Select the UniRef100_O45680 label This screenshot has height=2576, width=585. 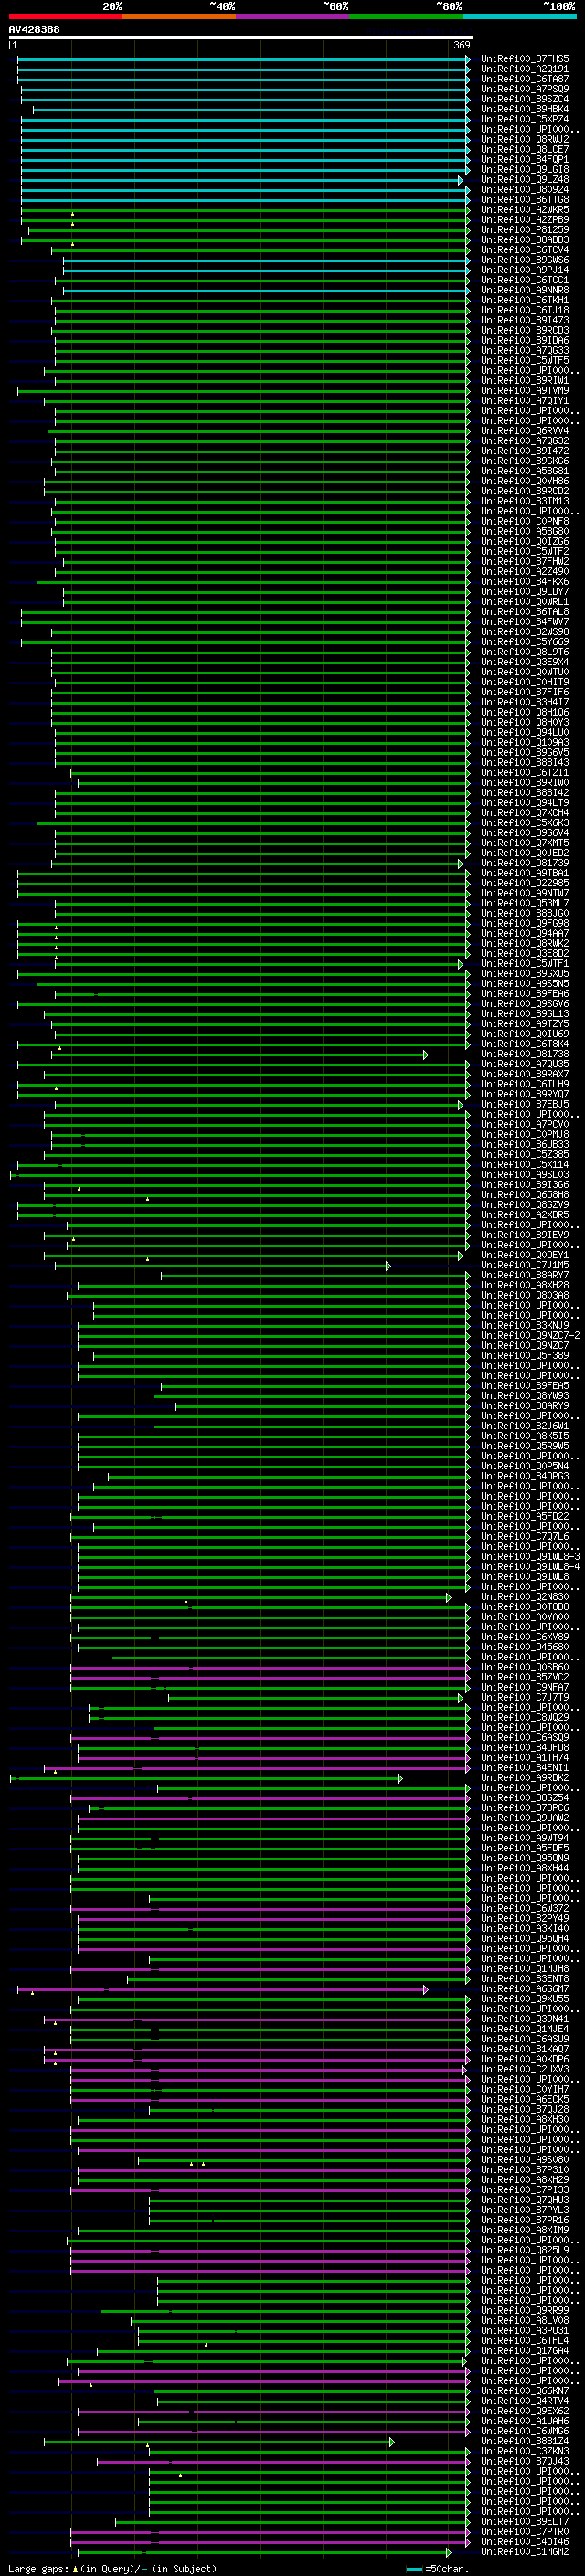525,1647
